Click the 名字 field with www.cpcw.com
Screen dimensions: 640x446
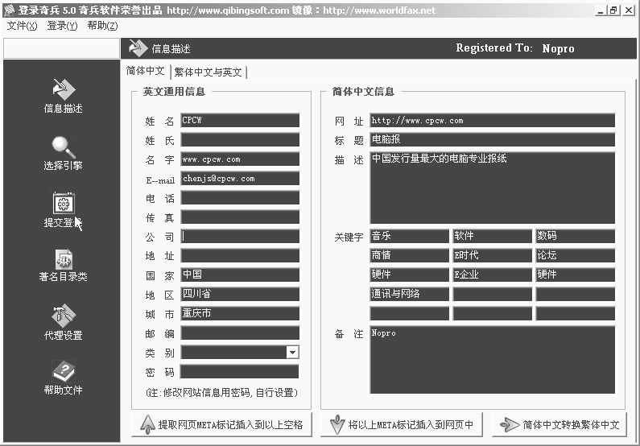[x=240, y=159]
